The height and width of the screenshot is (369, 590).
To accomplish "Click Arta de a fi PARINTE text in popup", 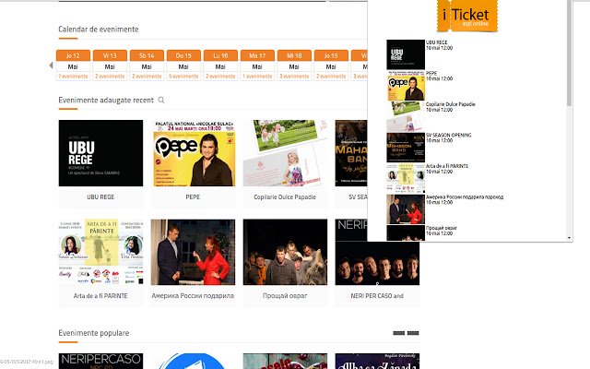I will 447,166.
